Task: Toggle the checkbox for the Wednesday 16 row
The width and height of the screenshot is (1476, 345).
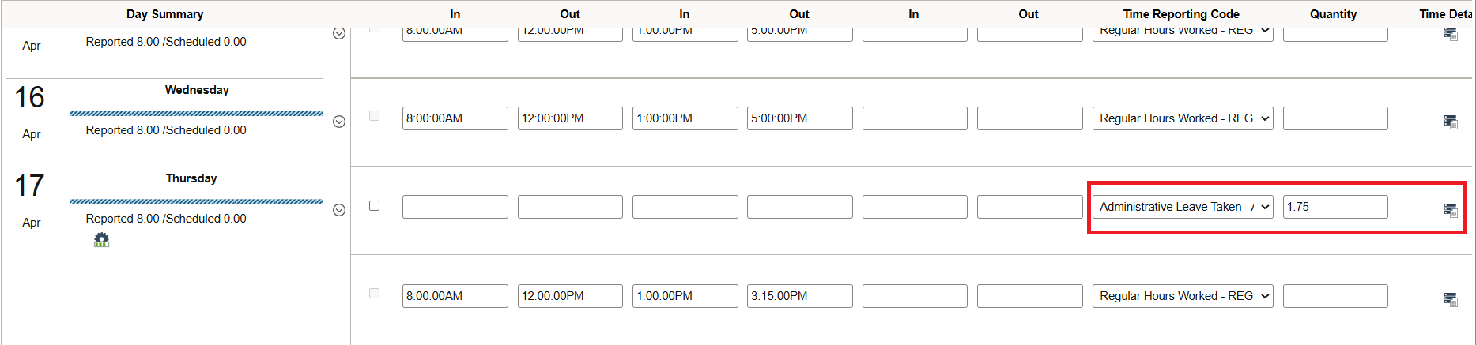Action: click(375, 116)
